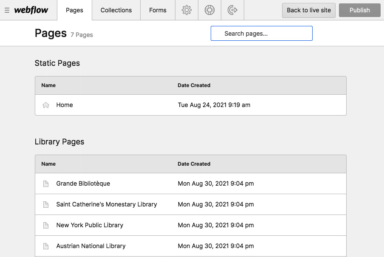Click the Help life-ring icon

[x=209, y=10]
